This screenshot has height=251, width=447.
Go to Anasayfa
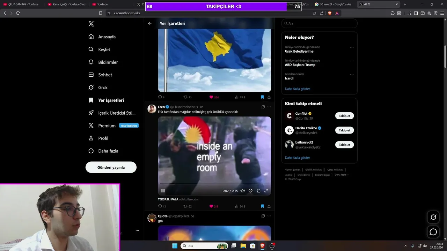(102, 37)
